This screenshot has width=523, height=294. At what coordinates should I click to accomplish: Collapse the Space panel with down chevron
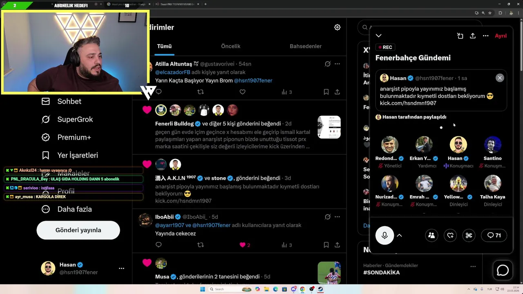coord(379,36)
